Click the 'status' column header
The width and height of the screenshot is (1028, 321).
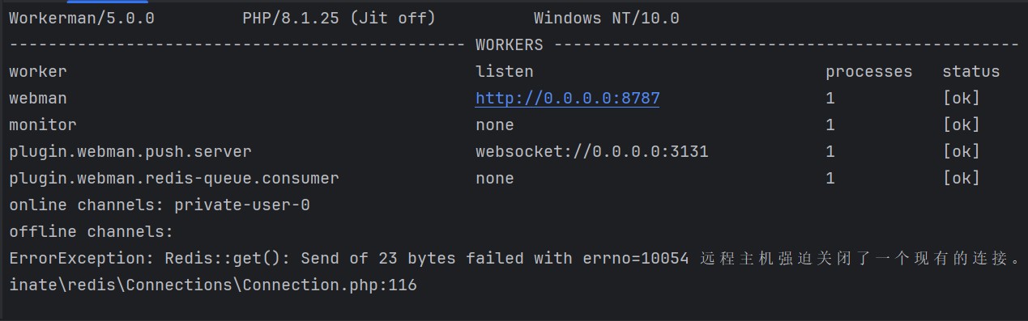(x=971, y=72)
